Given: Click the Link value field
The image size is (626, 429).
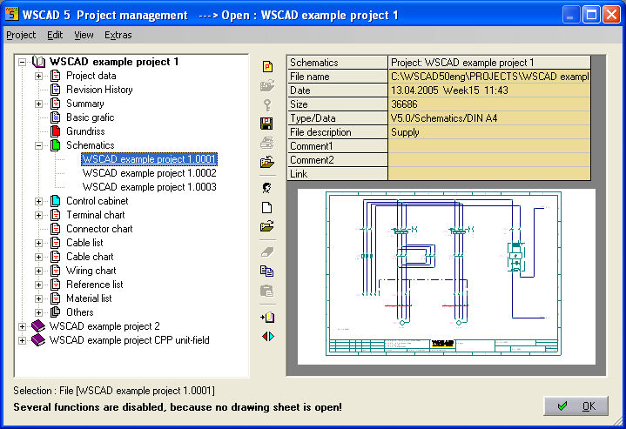Looking at the screenshot, I should 489,174.
